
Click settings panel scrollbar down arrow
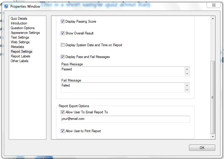213,137
